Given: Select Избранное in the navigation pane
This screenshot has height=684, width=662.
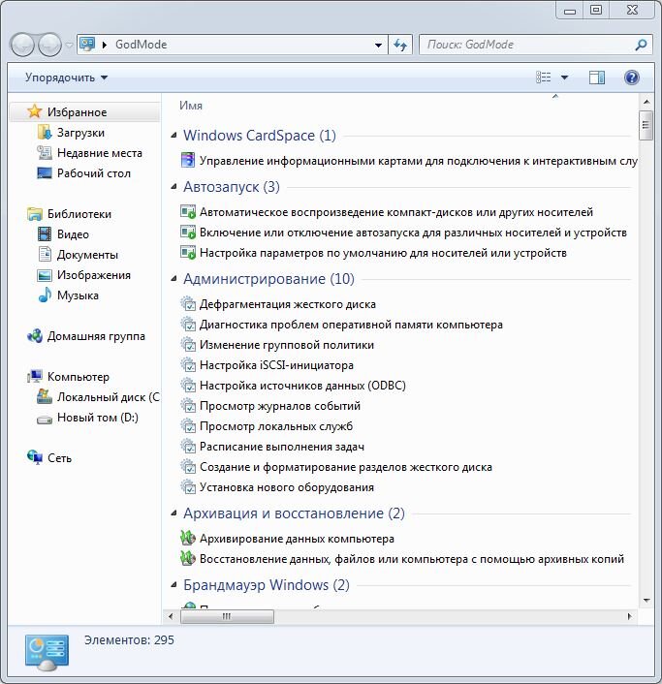Looking at the screenshot, I should [x=85, y=112].
